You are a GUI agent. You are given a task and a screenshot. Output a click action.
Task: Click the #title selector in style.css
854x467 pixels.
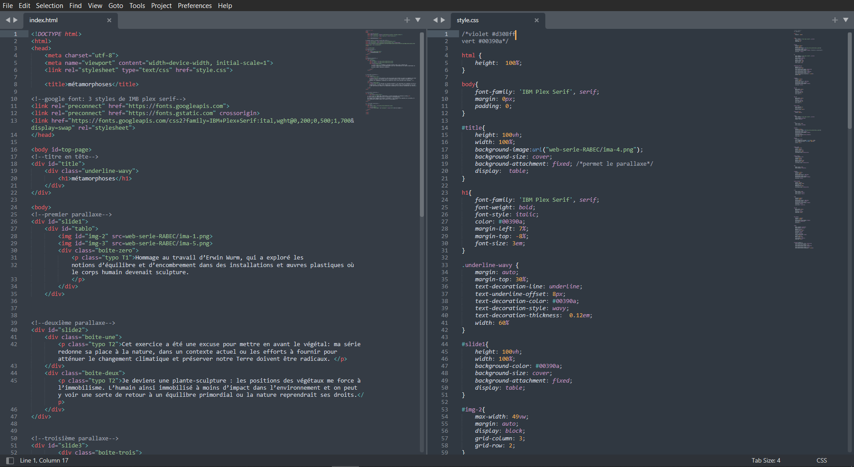(x=471, y=128)
